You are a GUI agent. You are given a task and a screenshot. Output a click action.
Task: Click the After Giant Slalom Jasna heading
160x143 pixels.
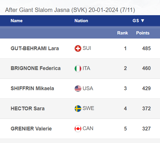(70, 10)
